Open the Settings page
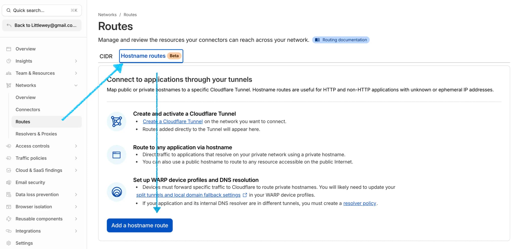Image resolution: width=515 pixels, height=249 pixels. [x=24, y=243]
